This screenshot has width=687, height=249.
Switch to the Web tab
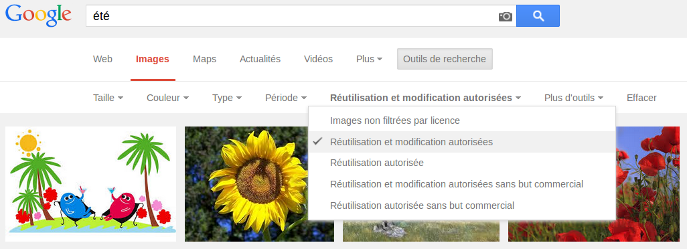pyautogui.click(x=102, y=59)
